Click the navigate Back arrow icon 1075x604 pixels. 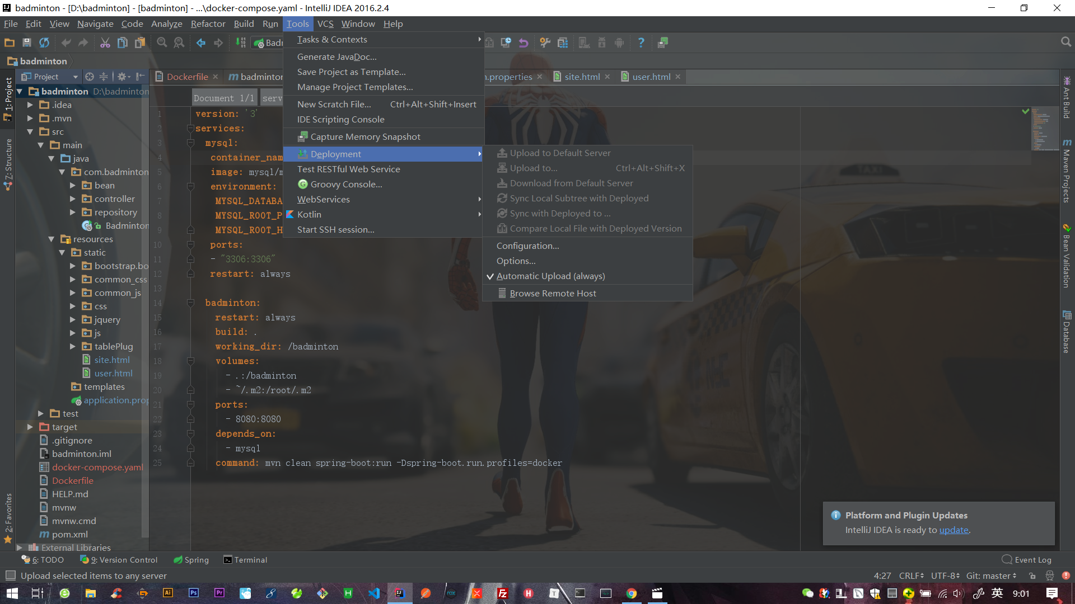pyautogui.click(x=201, y=43)
